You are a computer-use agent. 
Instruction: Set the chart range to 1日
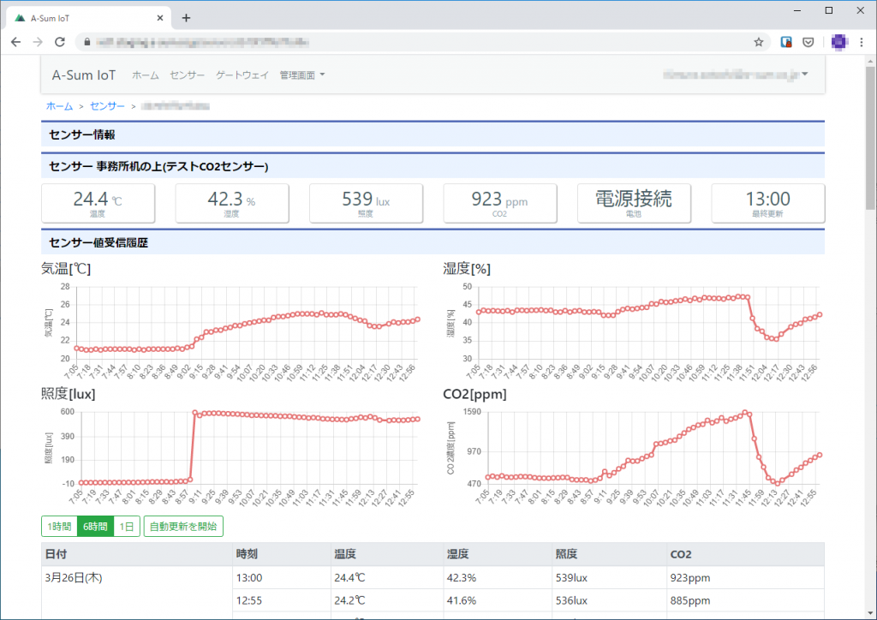(127, 527)
